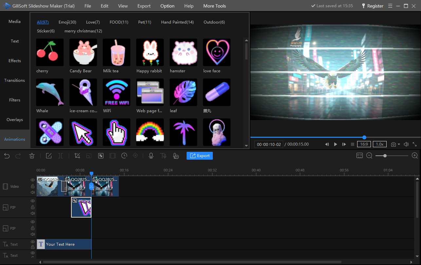Toggle visibility of first Text track

pyautogui.click(x=33, y=242)
